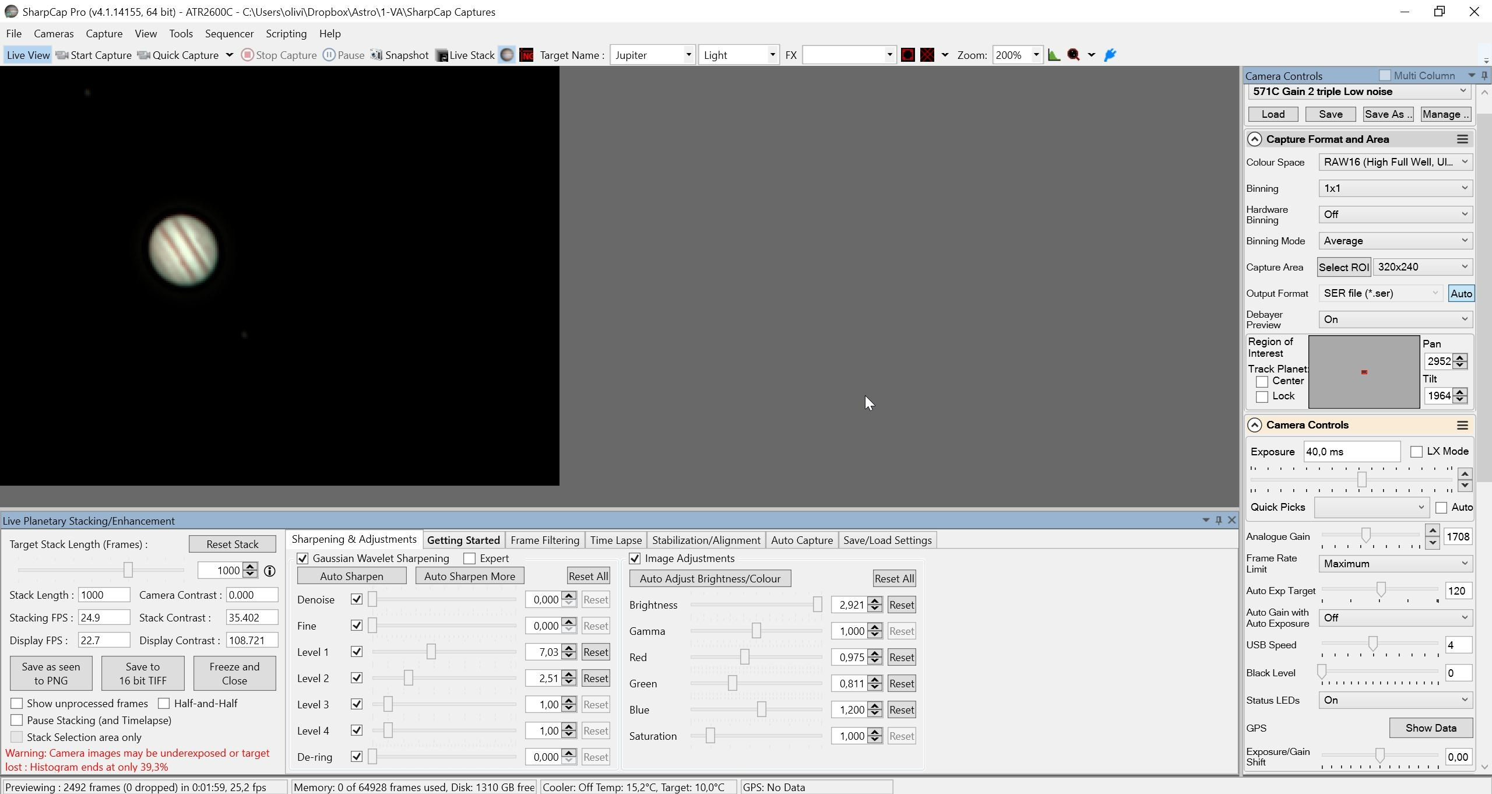This screenshot has width=1492, height=794.
Task: Click the red circle selection area icon
Action: (907, 55)
